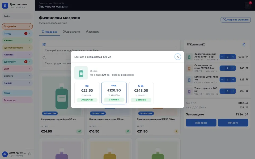Screen dimensions: 255x159
Task: Expand the Склад sidebar menu
Action: click(17, 33)
